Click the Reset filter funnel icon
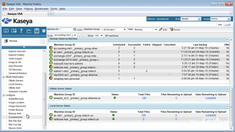Image resolution: width=235 pixels, height=132 pixels. pyautogui.click(x=172, y=30)
